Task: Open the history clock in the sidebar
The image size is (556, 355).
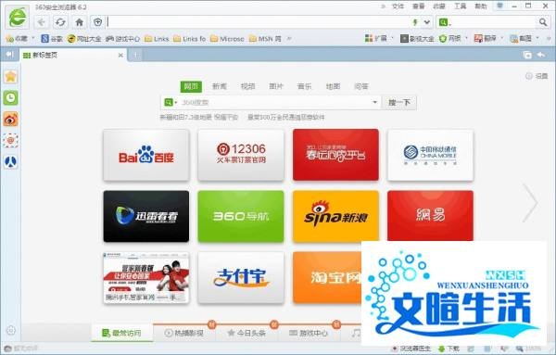Action: [10, 97]
